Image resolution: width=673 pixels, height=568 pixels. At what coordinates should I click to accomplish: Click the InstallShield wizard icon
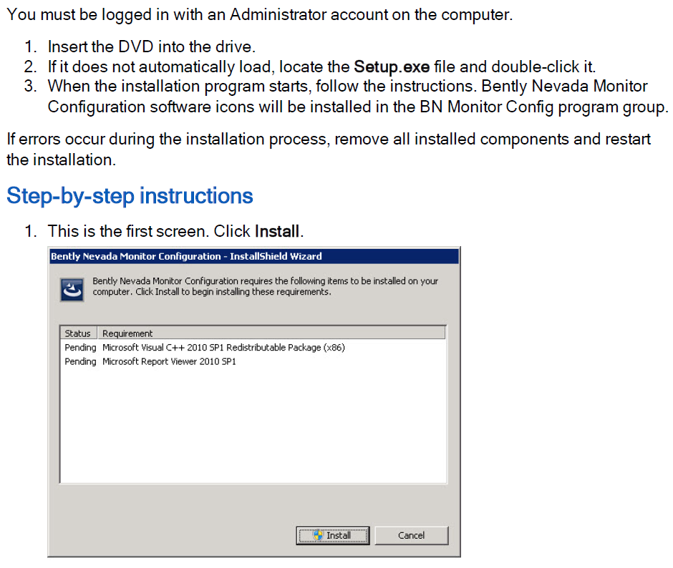[72, 290]
